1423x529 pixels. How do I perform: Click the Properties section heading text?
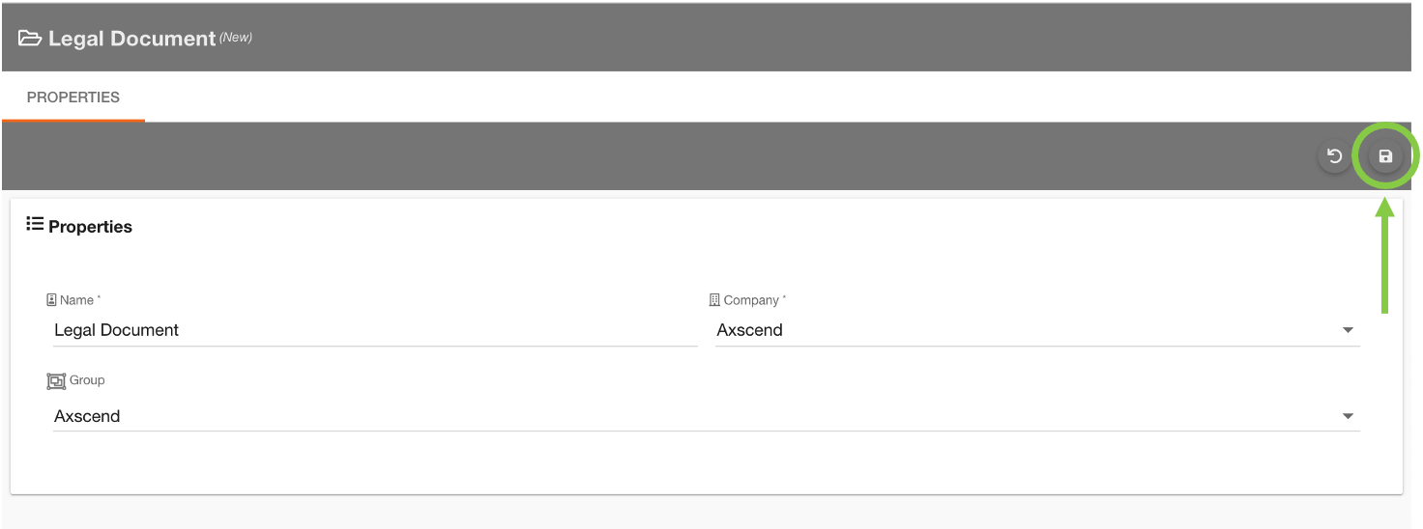[90, 227]
